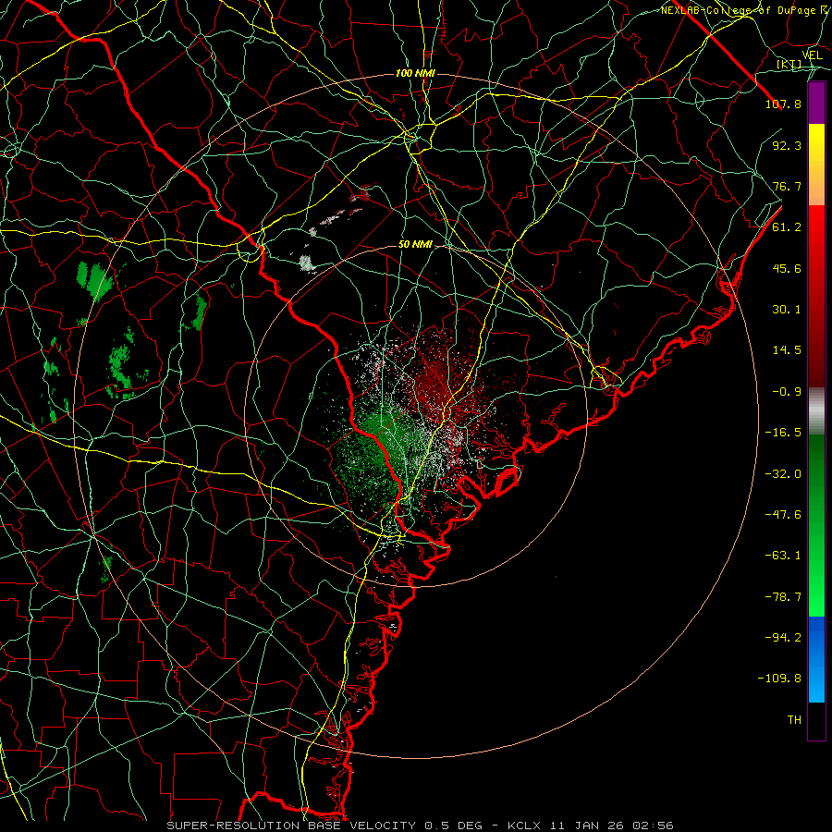832x832 pixels.
Task: Click the 100 NMI range ring label
Action: pyautogui.click(x=415, y=73)
